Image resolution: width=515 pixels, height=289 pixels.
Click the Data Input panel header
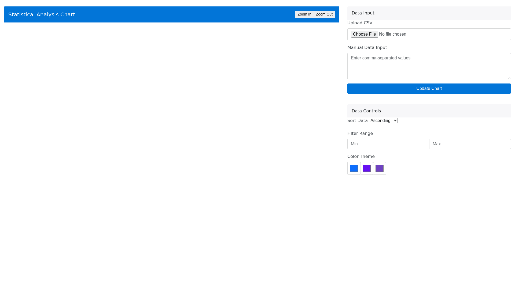point(429,13)
